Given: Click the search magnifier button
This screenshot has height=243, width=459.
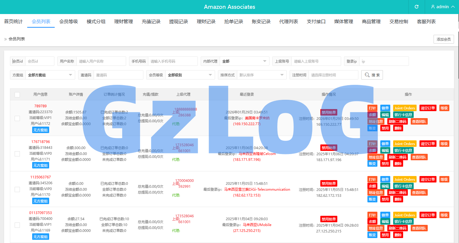Looking at the screenshot, I should coord(372,75).
